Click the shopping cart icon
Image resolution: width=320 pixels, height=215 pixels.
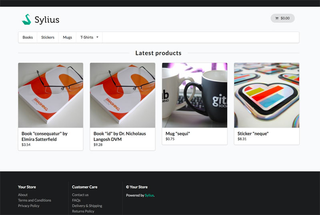(277, 18)
